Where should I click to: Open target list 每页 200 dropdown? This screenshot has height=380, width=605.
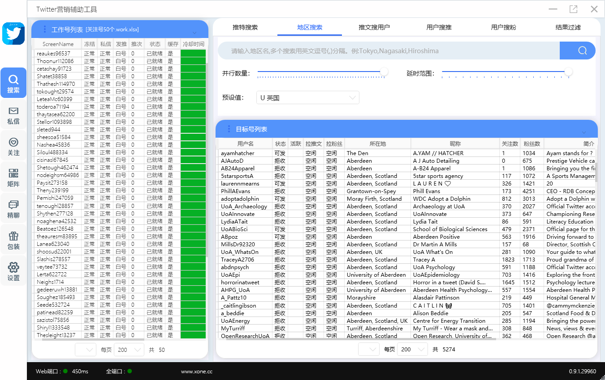pyautogui.click(x=412, y=349)
